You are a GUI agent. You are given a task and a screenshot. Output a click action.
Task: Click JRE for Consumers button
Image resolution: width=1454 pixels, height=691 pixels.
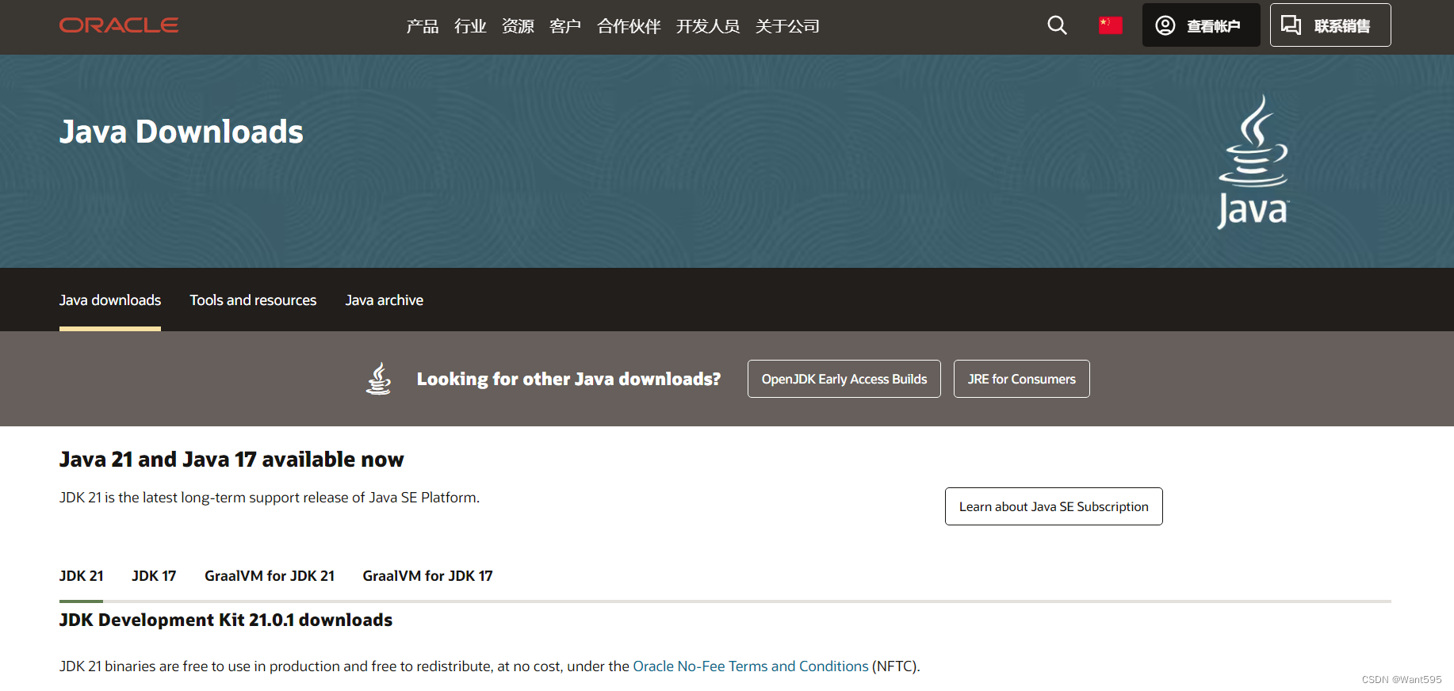tap(1022, 379)
